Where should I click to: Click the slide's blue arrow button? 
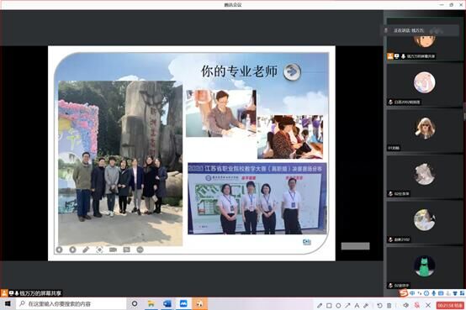click(x=292, y=71)
